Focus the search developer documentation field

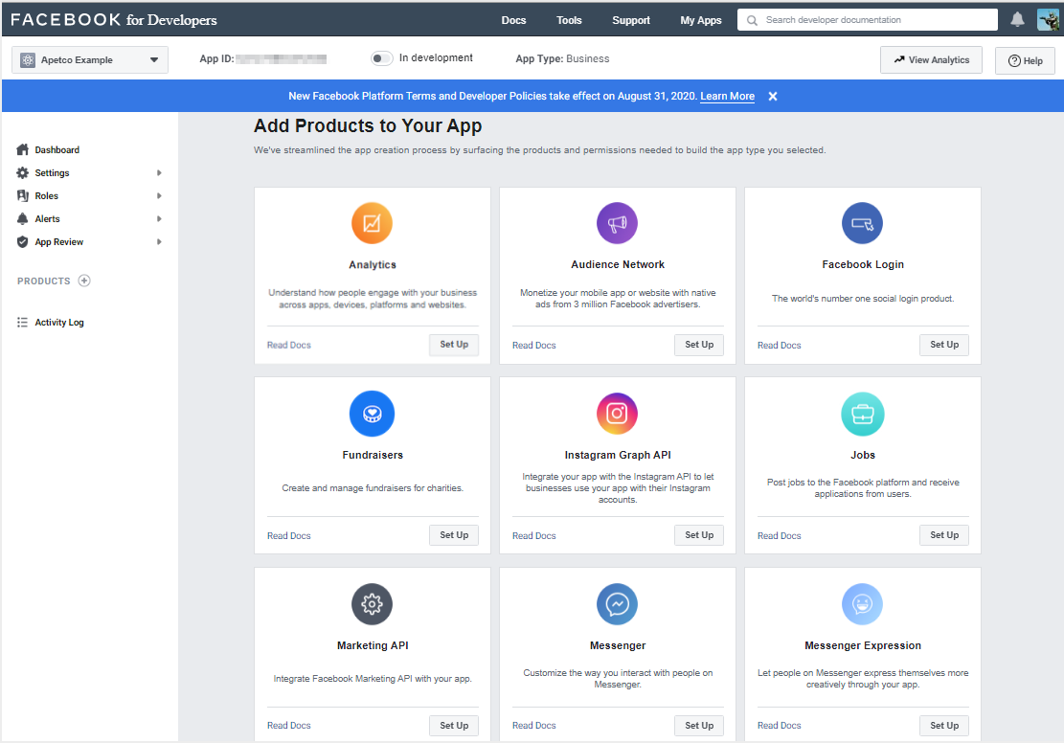click(868, 20)
